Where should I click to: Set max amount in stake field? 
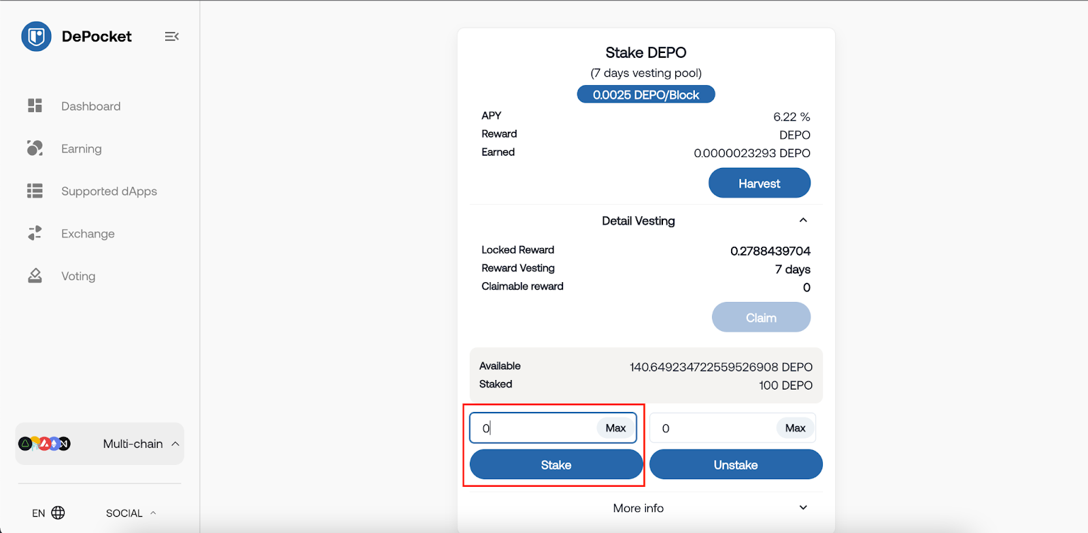(x=615, y=428)
